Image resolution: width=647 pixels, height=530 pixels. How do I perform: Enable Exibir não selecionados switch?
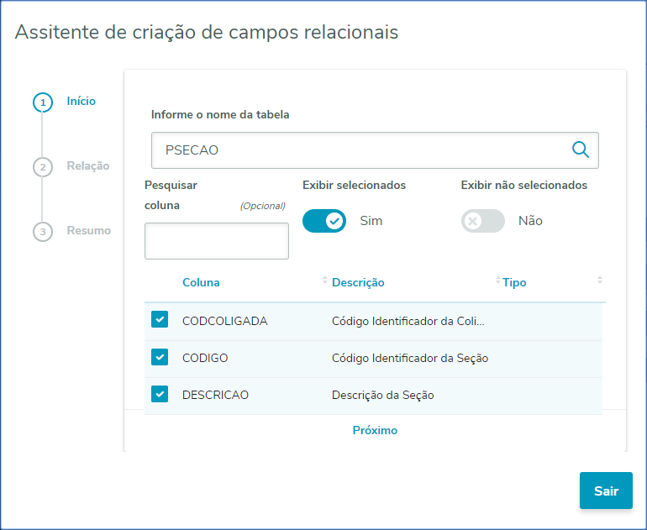tap(483, 221)
